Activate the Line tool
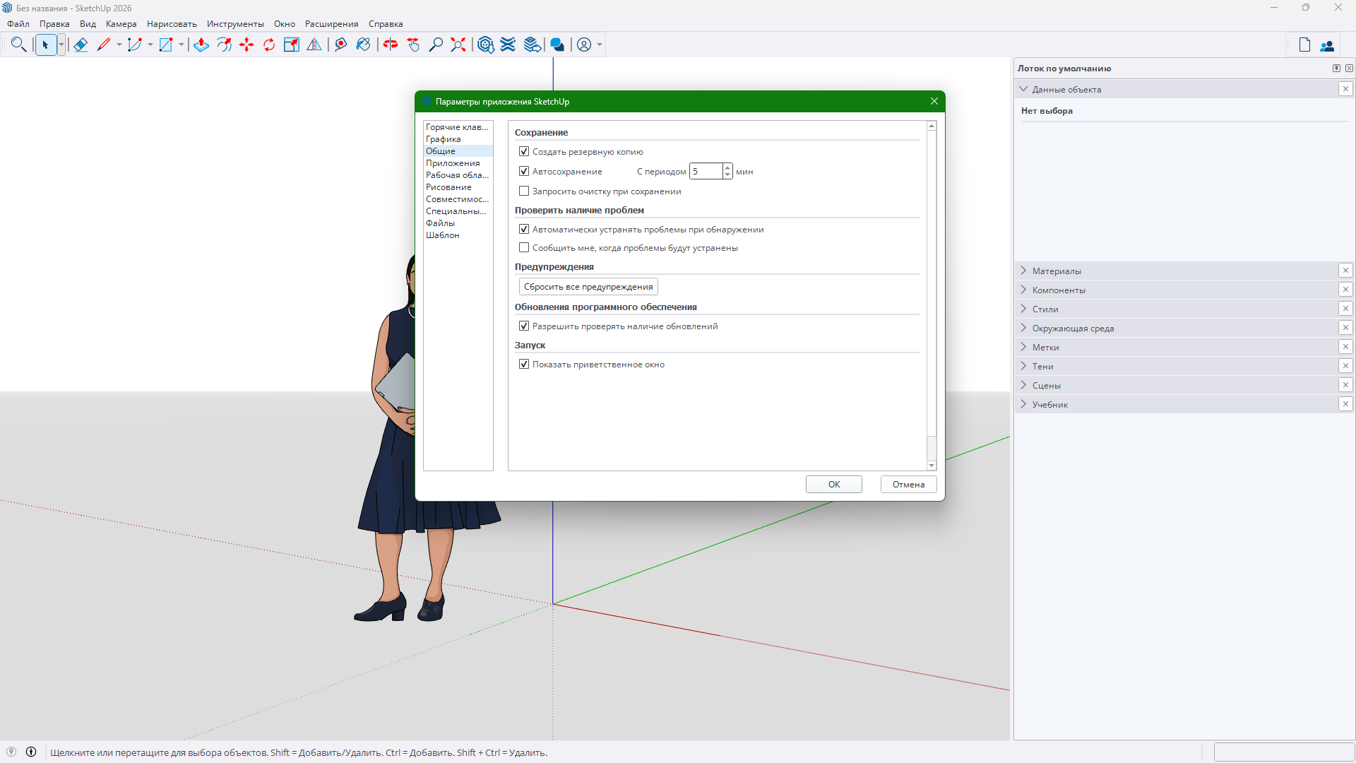 click(x=105, y=45)
